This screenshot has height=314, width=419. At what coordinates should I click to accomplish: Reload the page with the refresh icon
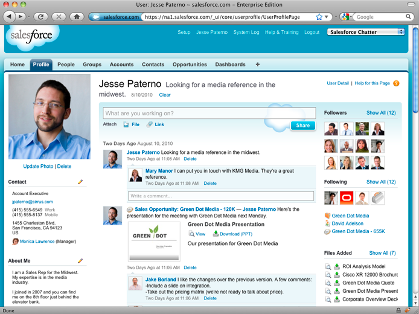coord(40,17)
